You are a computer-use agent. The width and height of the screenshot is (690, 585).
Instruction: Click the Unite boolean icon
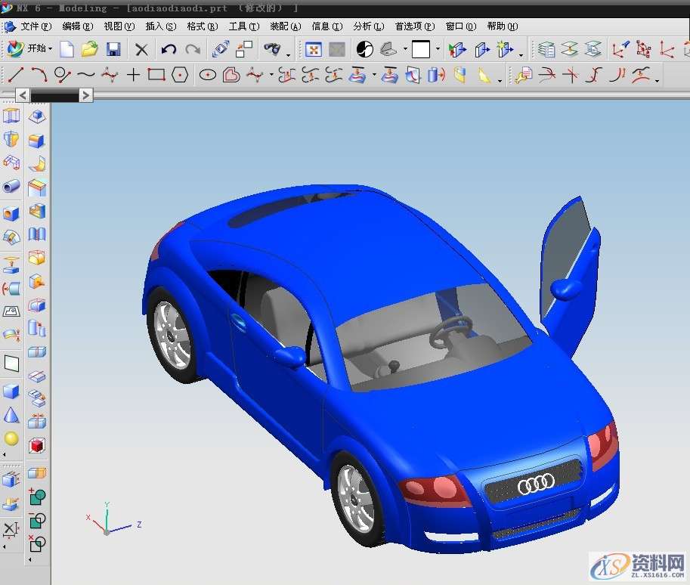tap(36, 497)
